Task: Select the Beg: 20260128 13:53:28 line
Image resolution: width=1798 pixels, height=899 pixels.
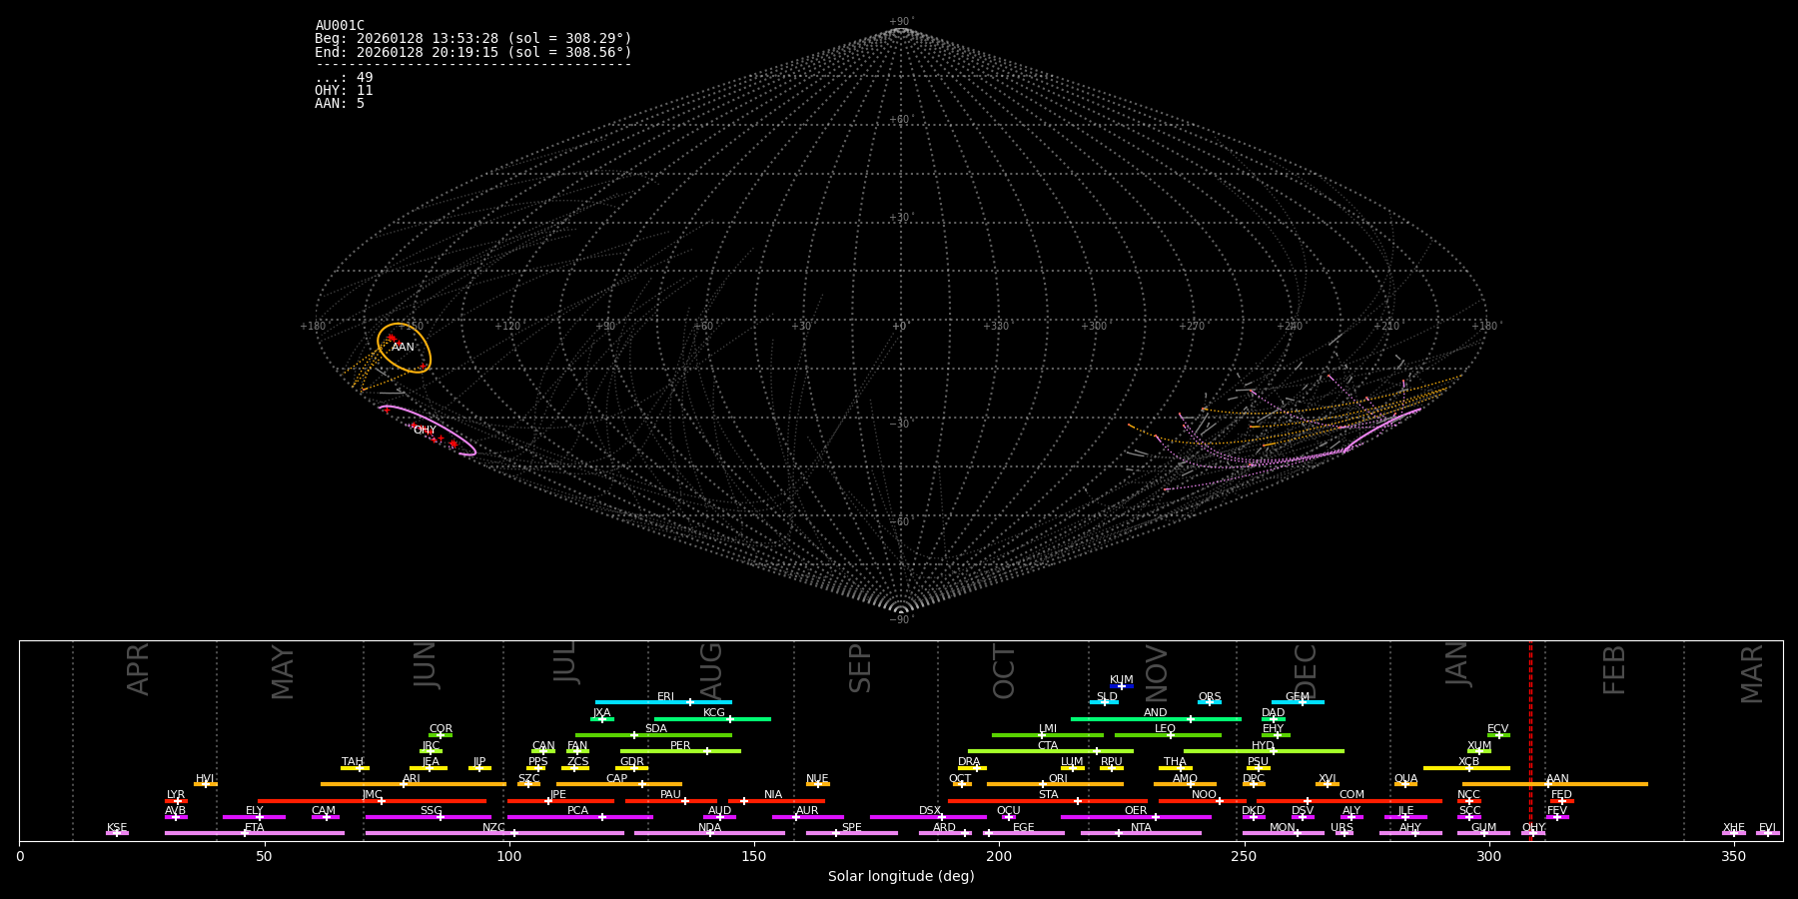Action: coord(473,39)
